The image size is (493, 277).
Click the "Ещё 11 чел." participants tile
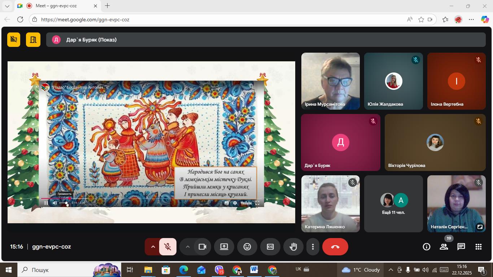pos(393,204)
